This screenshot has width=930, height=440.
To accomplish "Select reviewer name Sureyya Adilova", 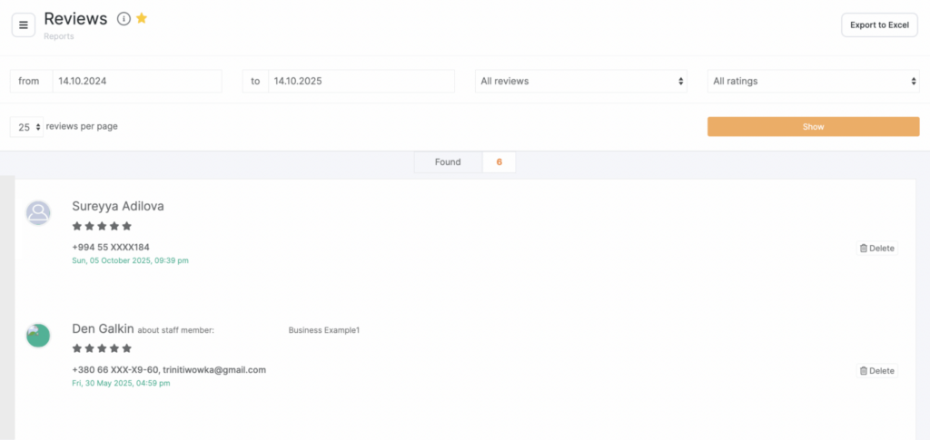I will coord(118,206).
